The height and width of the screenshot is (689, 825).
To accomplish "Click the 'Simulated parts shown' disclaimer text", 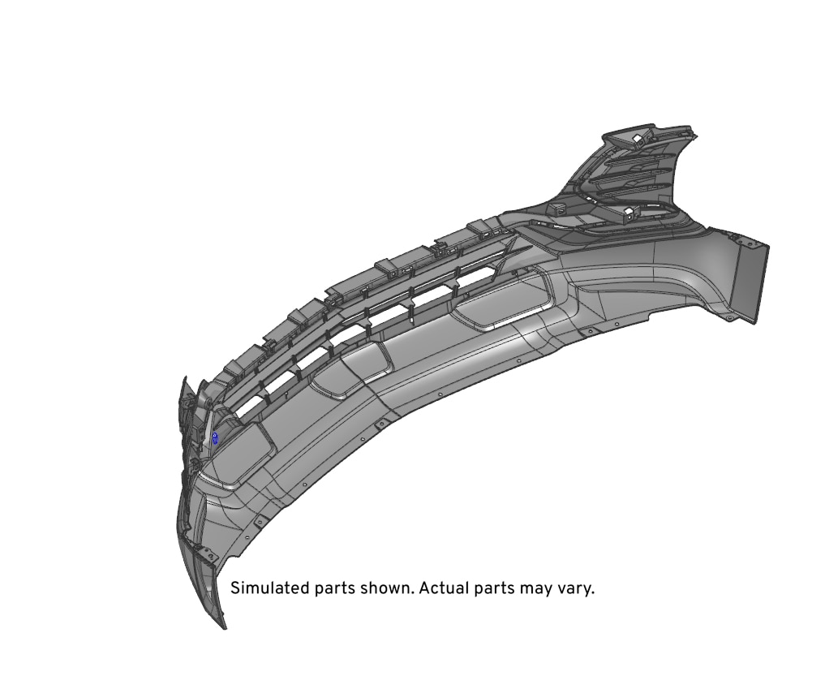I will (412, 588).
